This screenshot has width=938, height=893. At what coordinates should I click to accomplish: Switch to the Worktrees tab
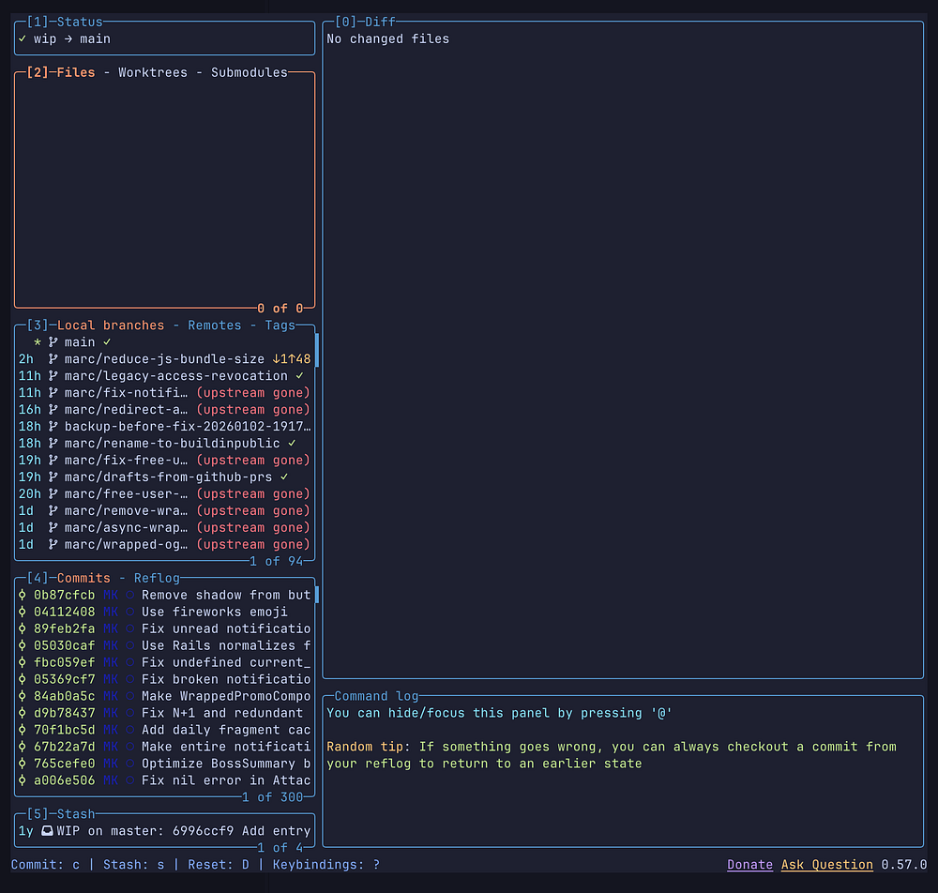152,73
